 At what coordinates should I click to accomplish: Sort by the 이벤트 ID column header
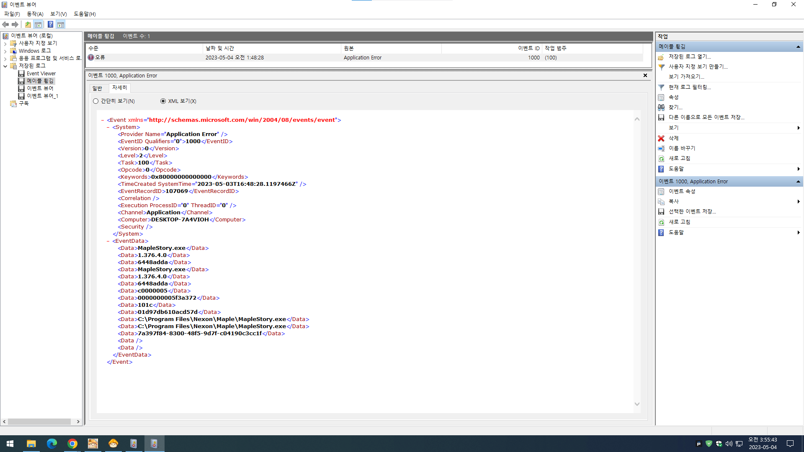click(x=492, y=49)
